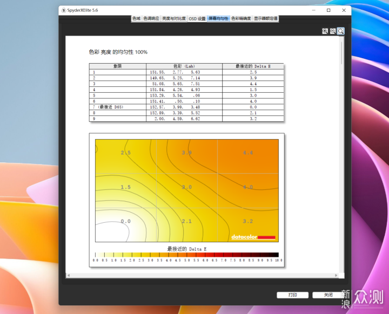The image size is (389, 314).
Task: Click the 象限 column header
Action: click(118, 66)
